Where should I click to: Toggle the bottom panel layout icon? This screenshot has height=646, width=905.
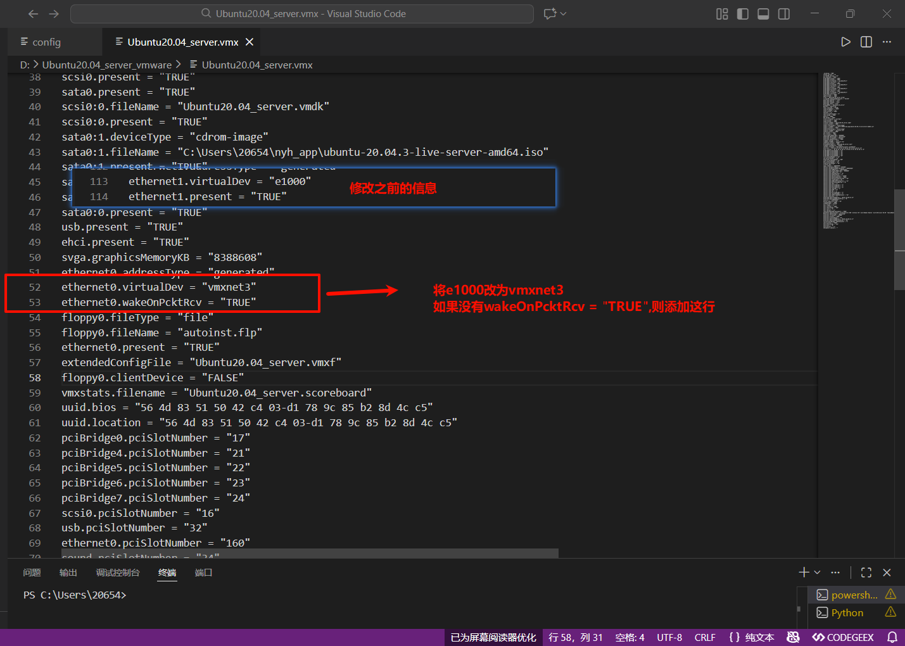(x=763, y=13)
